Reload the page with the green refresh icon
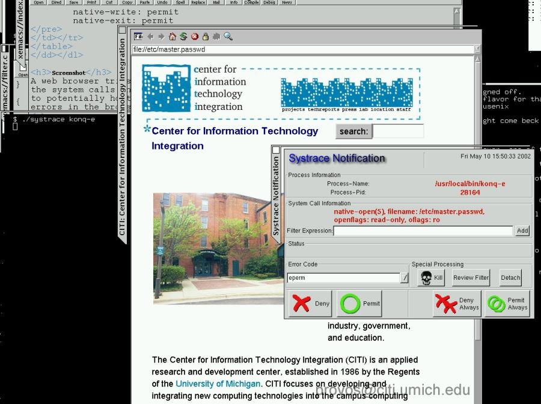The width and height of the screenshot is (541, 404). [x=183, y=37]
